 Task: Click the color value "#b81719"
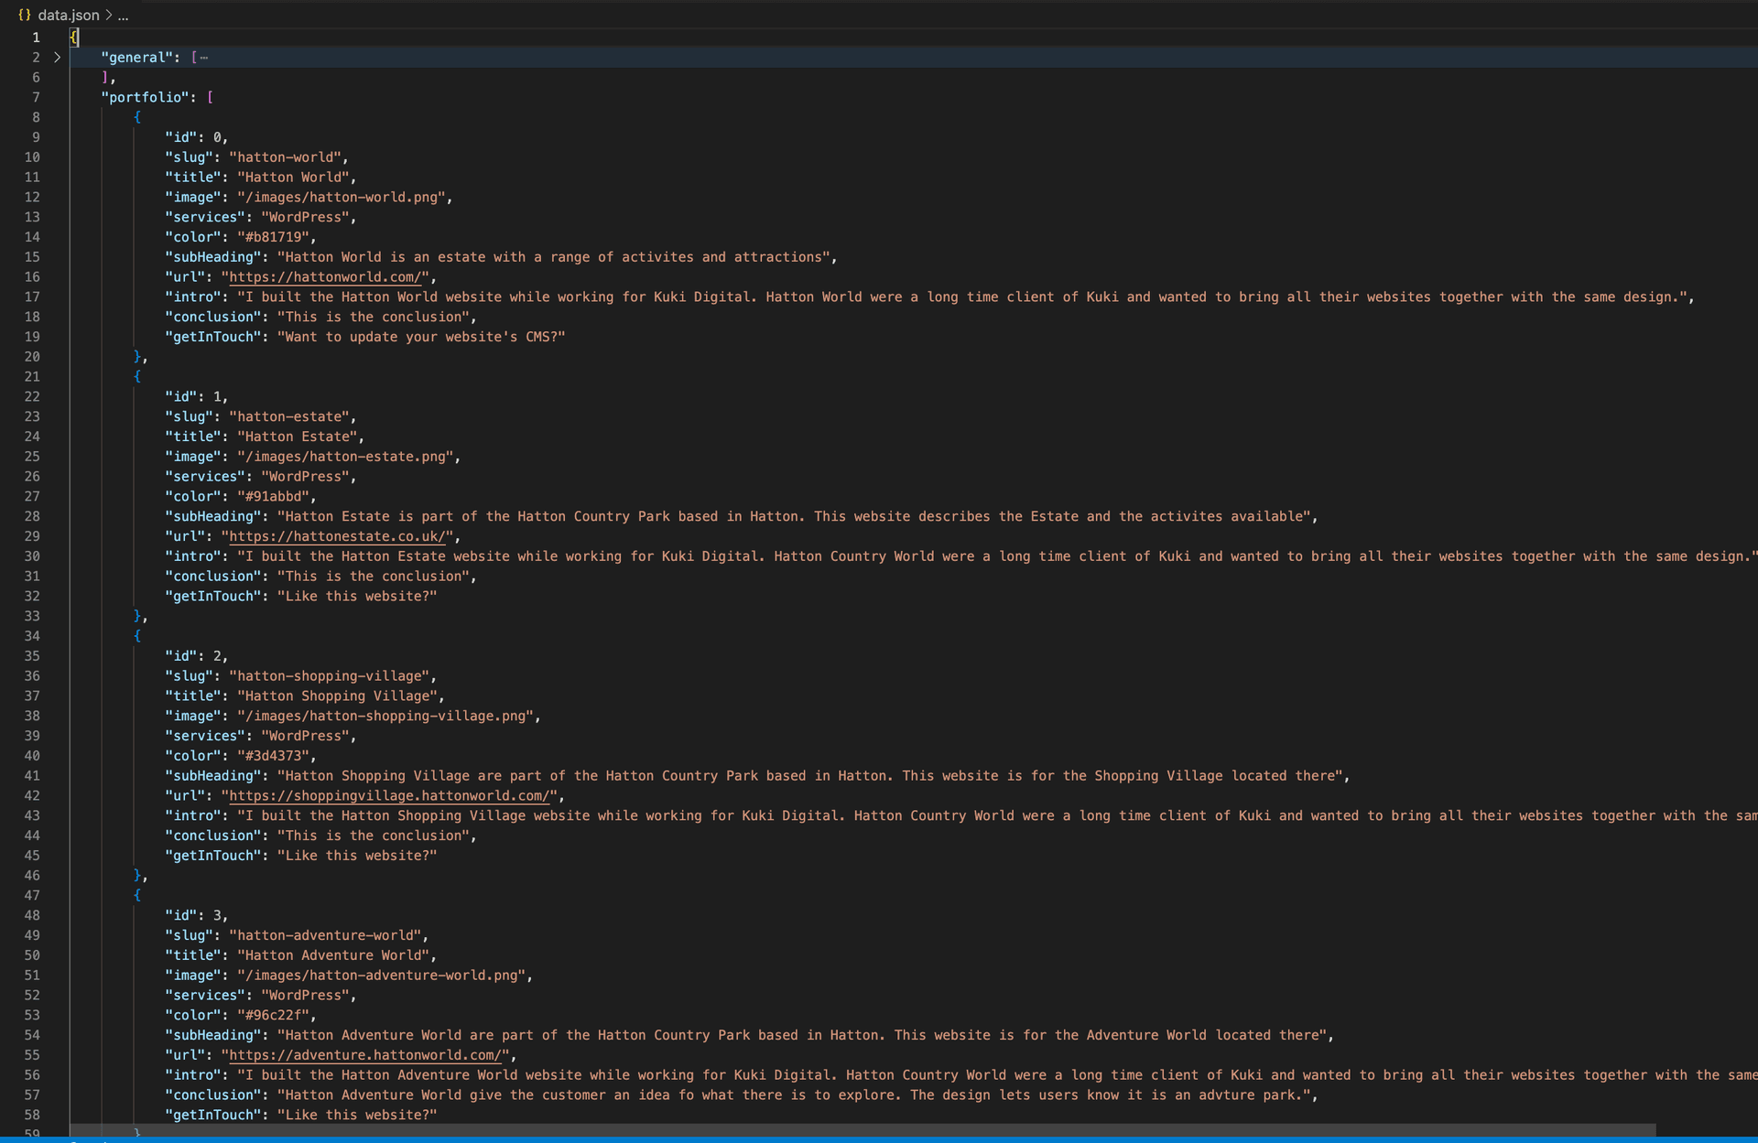coord(273,237)
